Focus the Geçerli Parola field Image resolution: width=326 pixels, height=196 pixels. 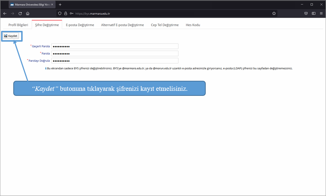click(115, 46)
